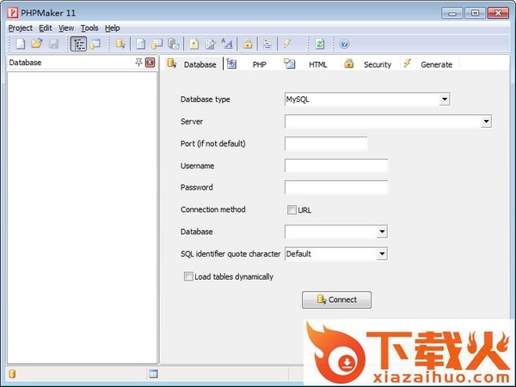Click the gray cylinder database toolbar icon

(174, 44)
